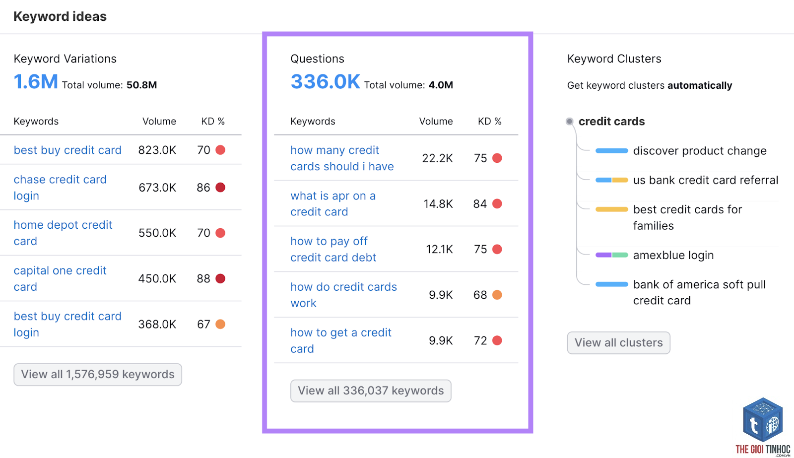Open 'capital one credit card' keyword link
Viewport: 794px width, 458px height.
point(60,278)
